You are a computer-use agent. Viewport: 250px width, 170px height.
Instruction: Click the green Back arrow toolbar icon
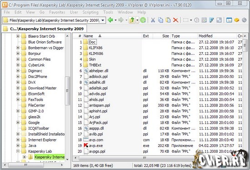click(110, 20)
